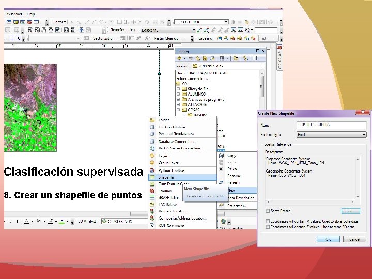
Task: Go back in the Catalog toolbar
Action: (x=179, y=58)
